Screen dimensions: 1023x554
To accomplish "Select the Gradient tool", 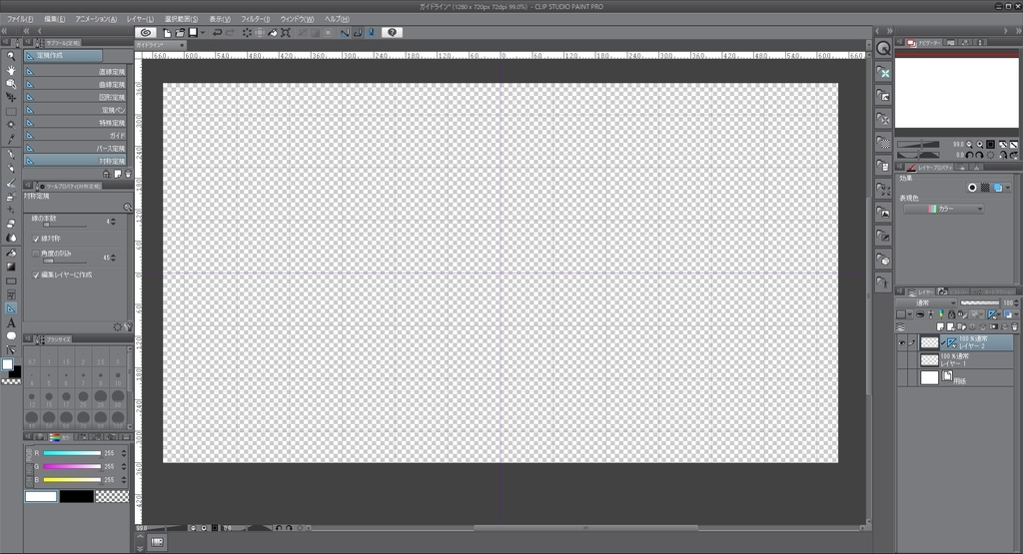I will coord(11,267).
